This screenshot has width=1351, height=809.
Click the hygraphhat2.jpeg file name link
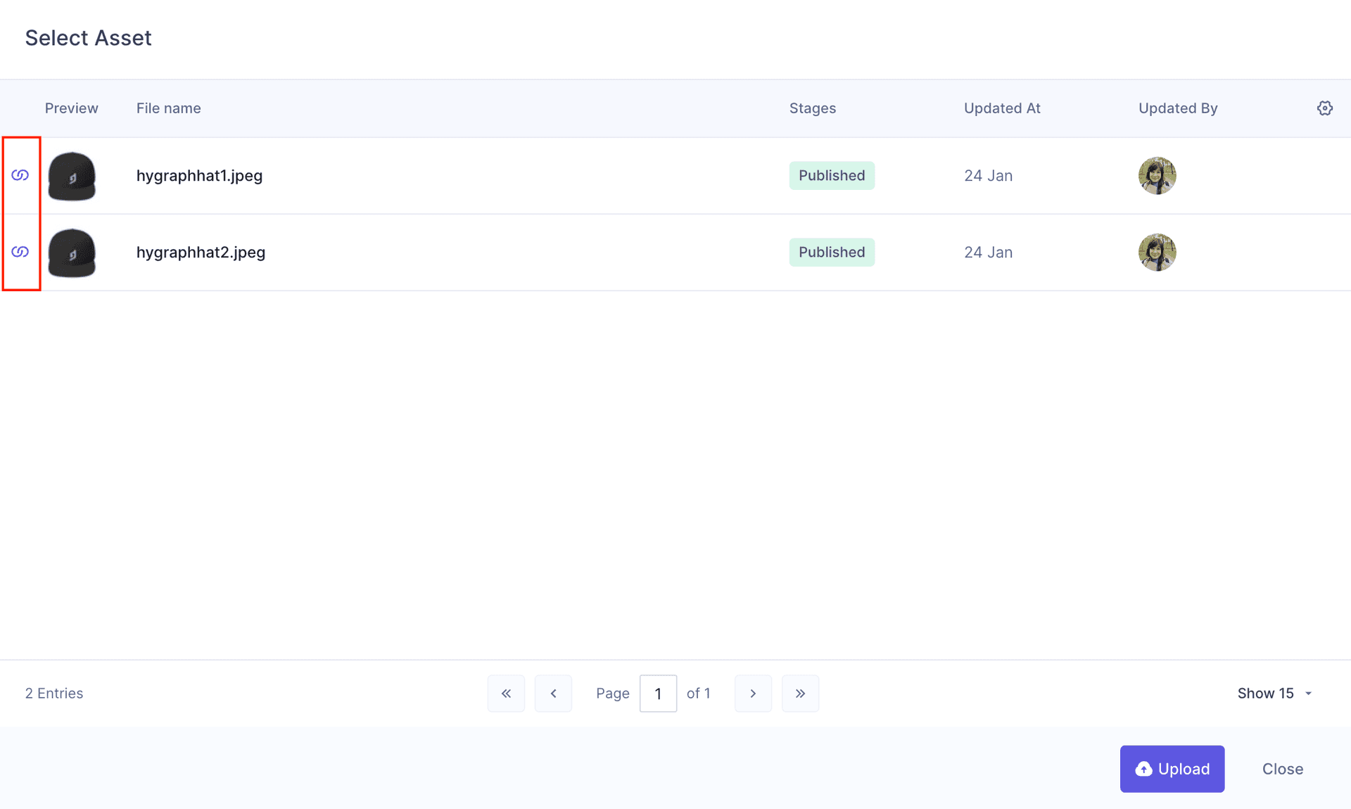click(x=199, y=251)
